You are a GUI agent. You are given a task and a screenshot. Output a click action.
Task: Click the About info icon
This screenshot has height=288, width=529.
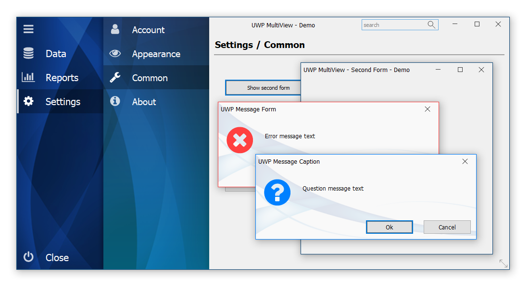[115, 101]
